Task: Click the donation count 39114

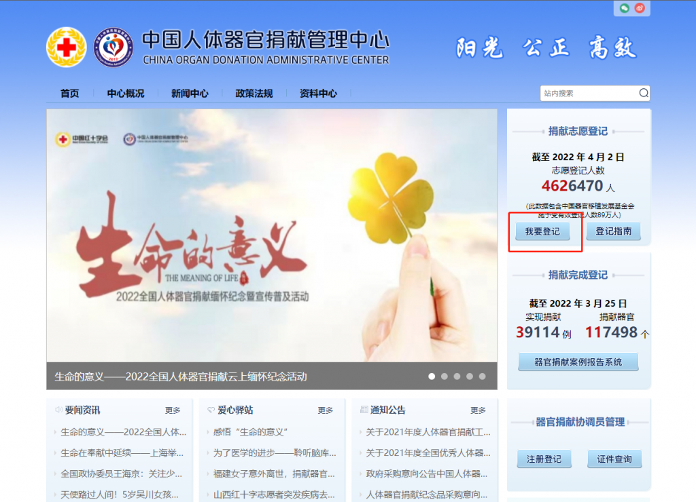Action: click(538, 332)
